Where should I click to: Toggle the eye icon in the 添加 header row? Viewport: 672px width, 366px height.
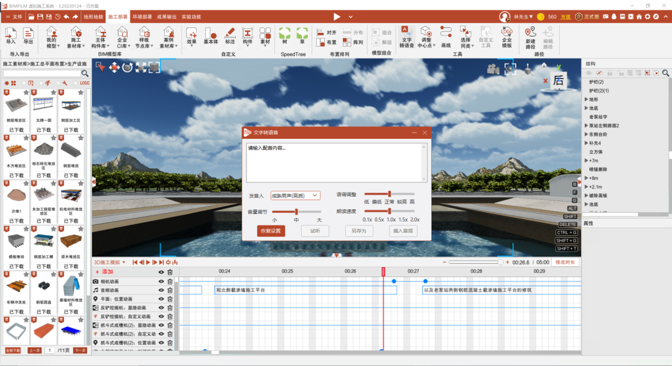(x=161, y=272)
